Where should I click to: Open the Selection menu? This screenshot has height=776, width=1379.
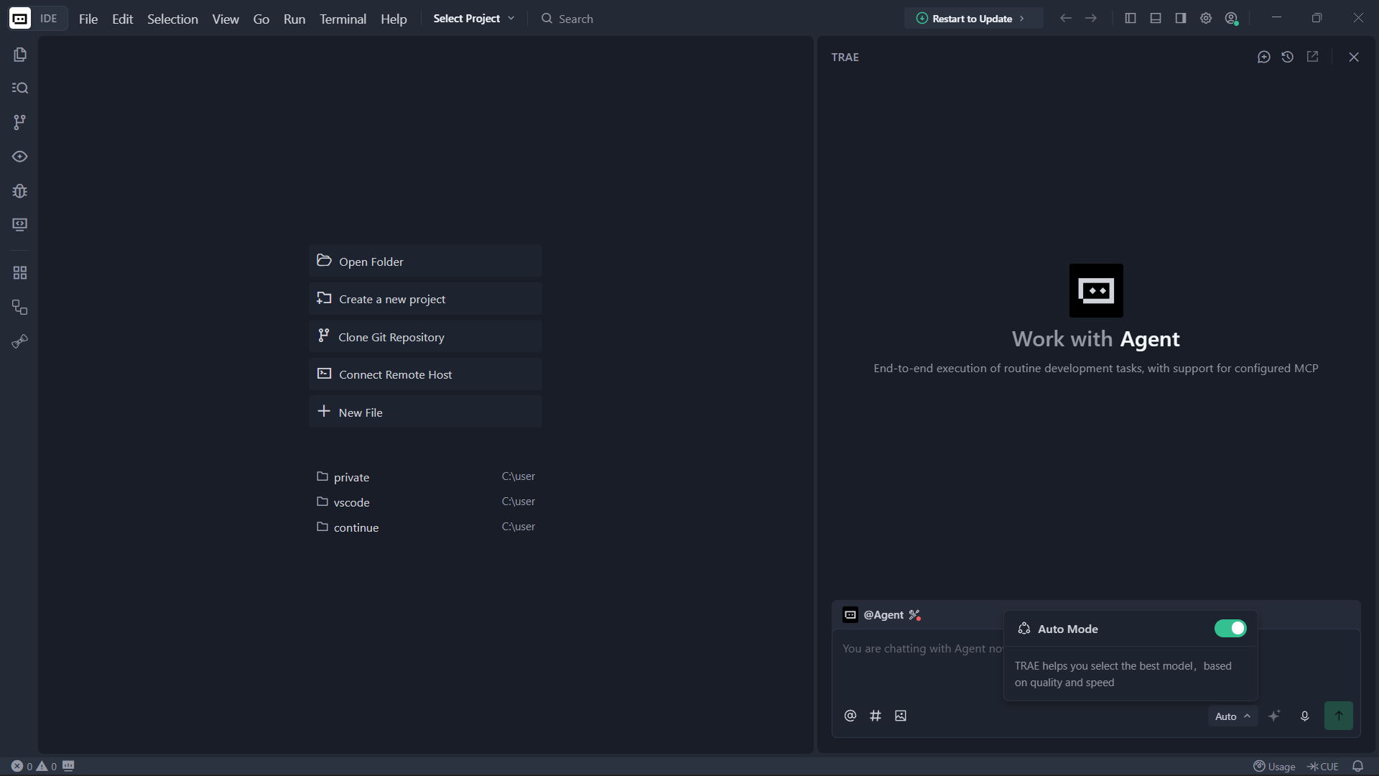(172, 19)
